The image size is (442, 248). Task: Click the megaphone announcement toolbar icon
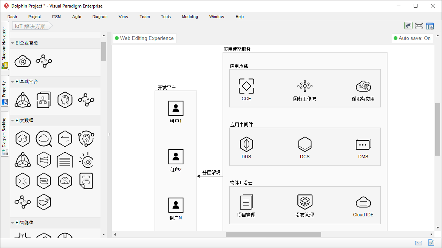408,26
